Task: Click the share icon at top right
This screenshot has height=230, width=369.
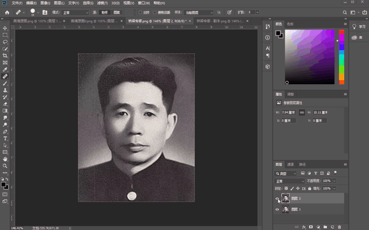Action: click(x=364, y=13)
